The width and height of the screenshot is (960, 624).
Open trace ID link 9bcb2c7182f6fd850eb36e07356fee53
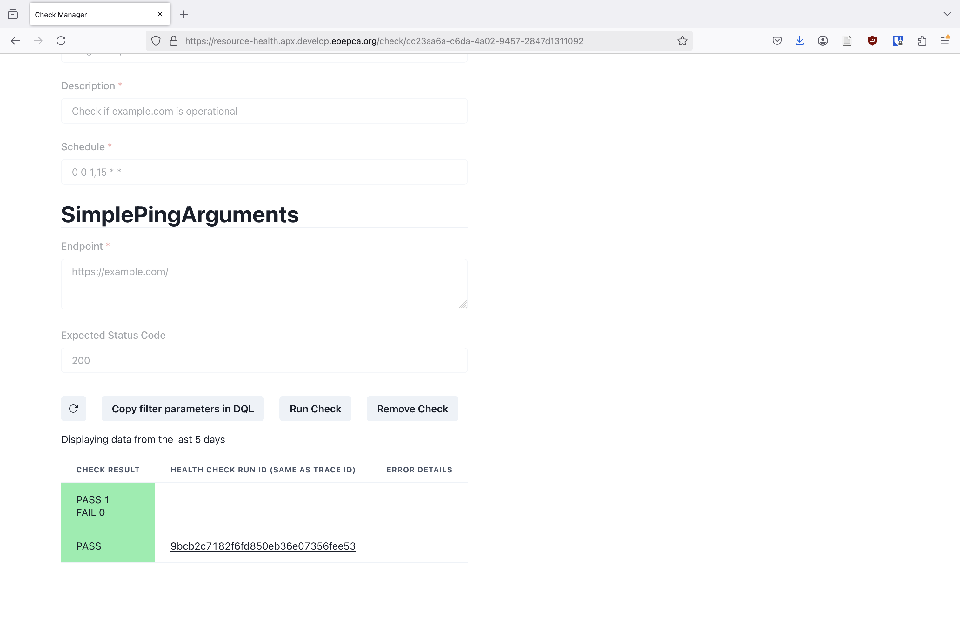pyautogui.click(x=263, y=546)
